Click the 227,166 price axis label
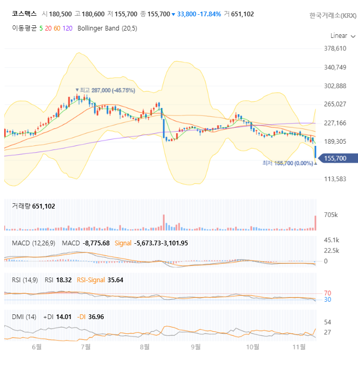Screen dimensions: 358x367 [x=335, y=123]
